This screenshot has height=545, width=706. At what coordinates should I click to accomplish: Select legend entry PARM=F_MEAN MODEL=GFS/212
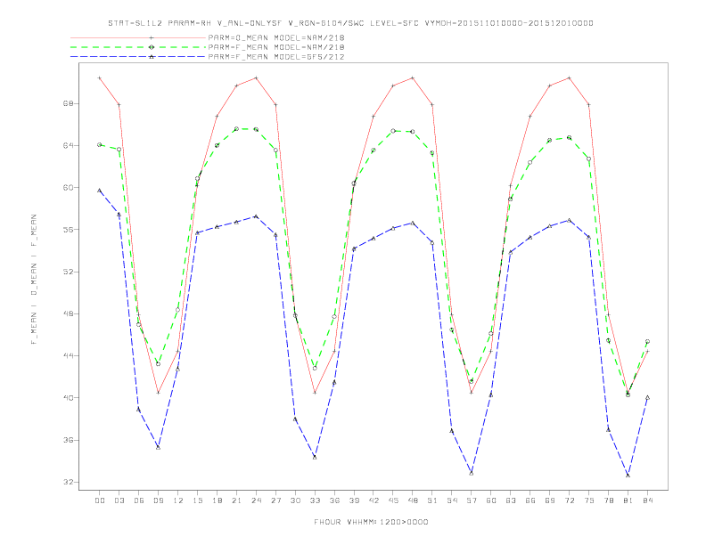click(276, 57)
